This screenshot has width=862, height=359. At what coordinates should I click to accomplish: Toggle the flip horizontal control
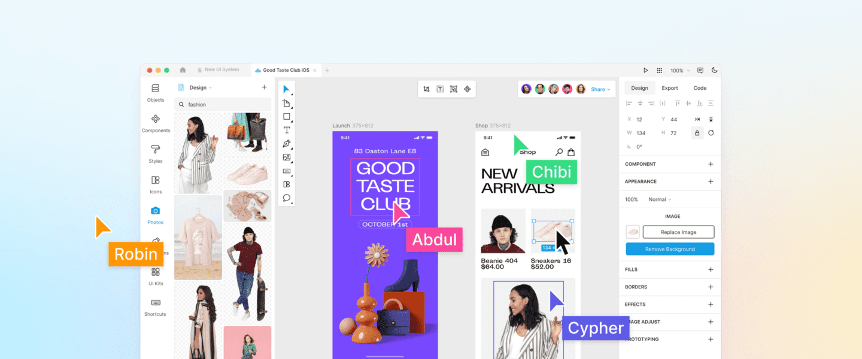tap(697, 119)
